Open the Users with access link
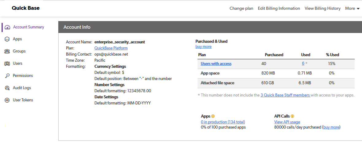The image size is (362, 142). 216,64
